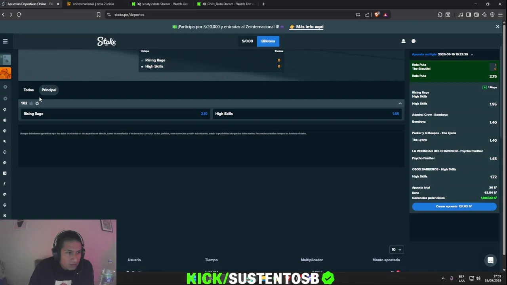Screen dimensions: 507x285
Task: Dismiss the Zeinternacional promo banner
Action: pyautogui.click(x=497, y=27)
